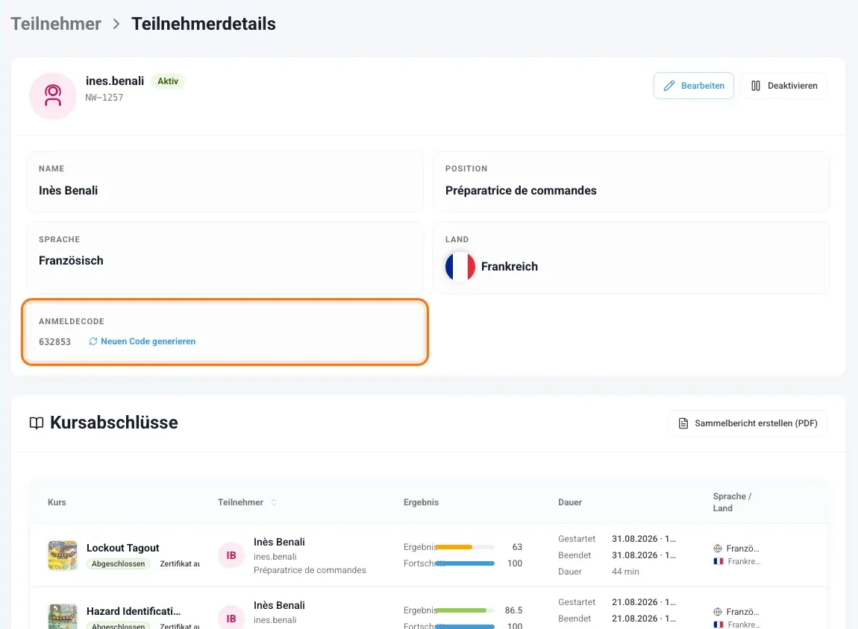Open the Hazard Identification course thumbnail
Image resolution: width=858 pixels, height=629 pixels.
click(x=63, y=616)
